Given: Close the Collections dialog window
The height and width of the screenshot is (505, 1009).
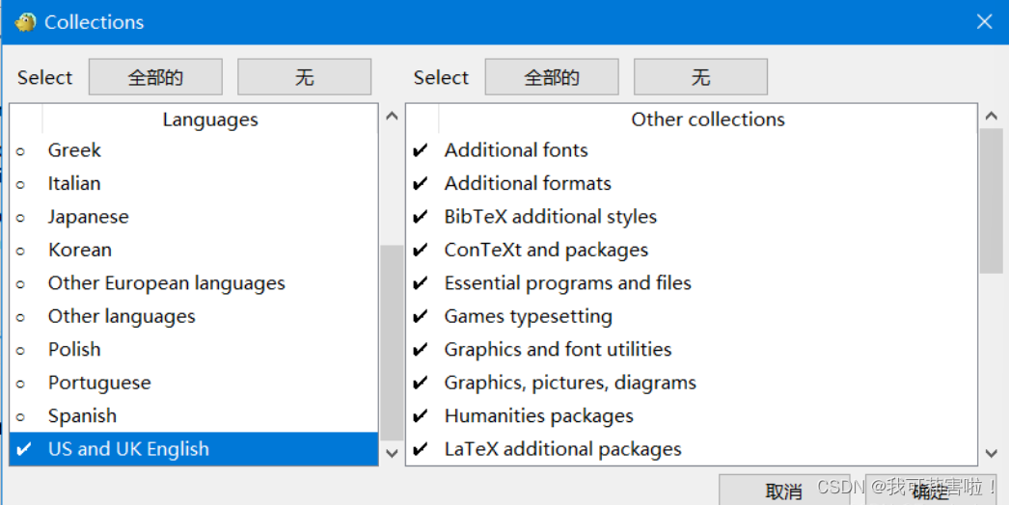Looking at the screenshot, I should 984,22.
